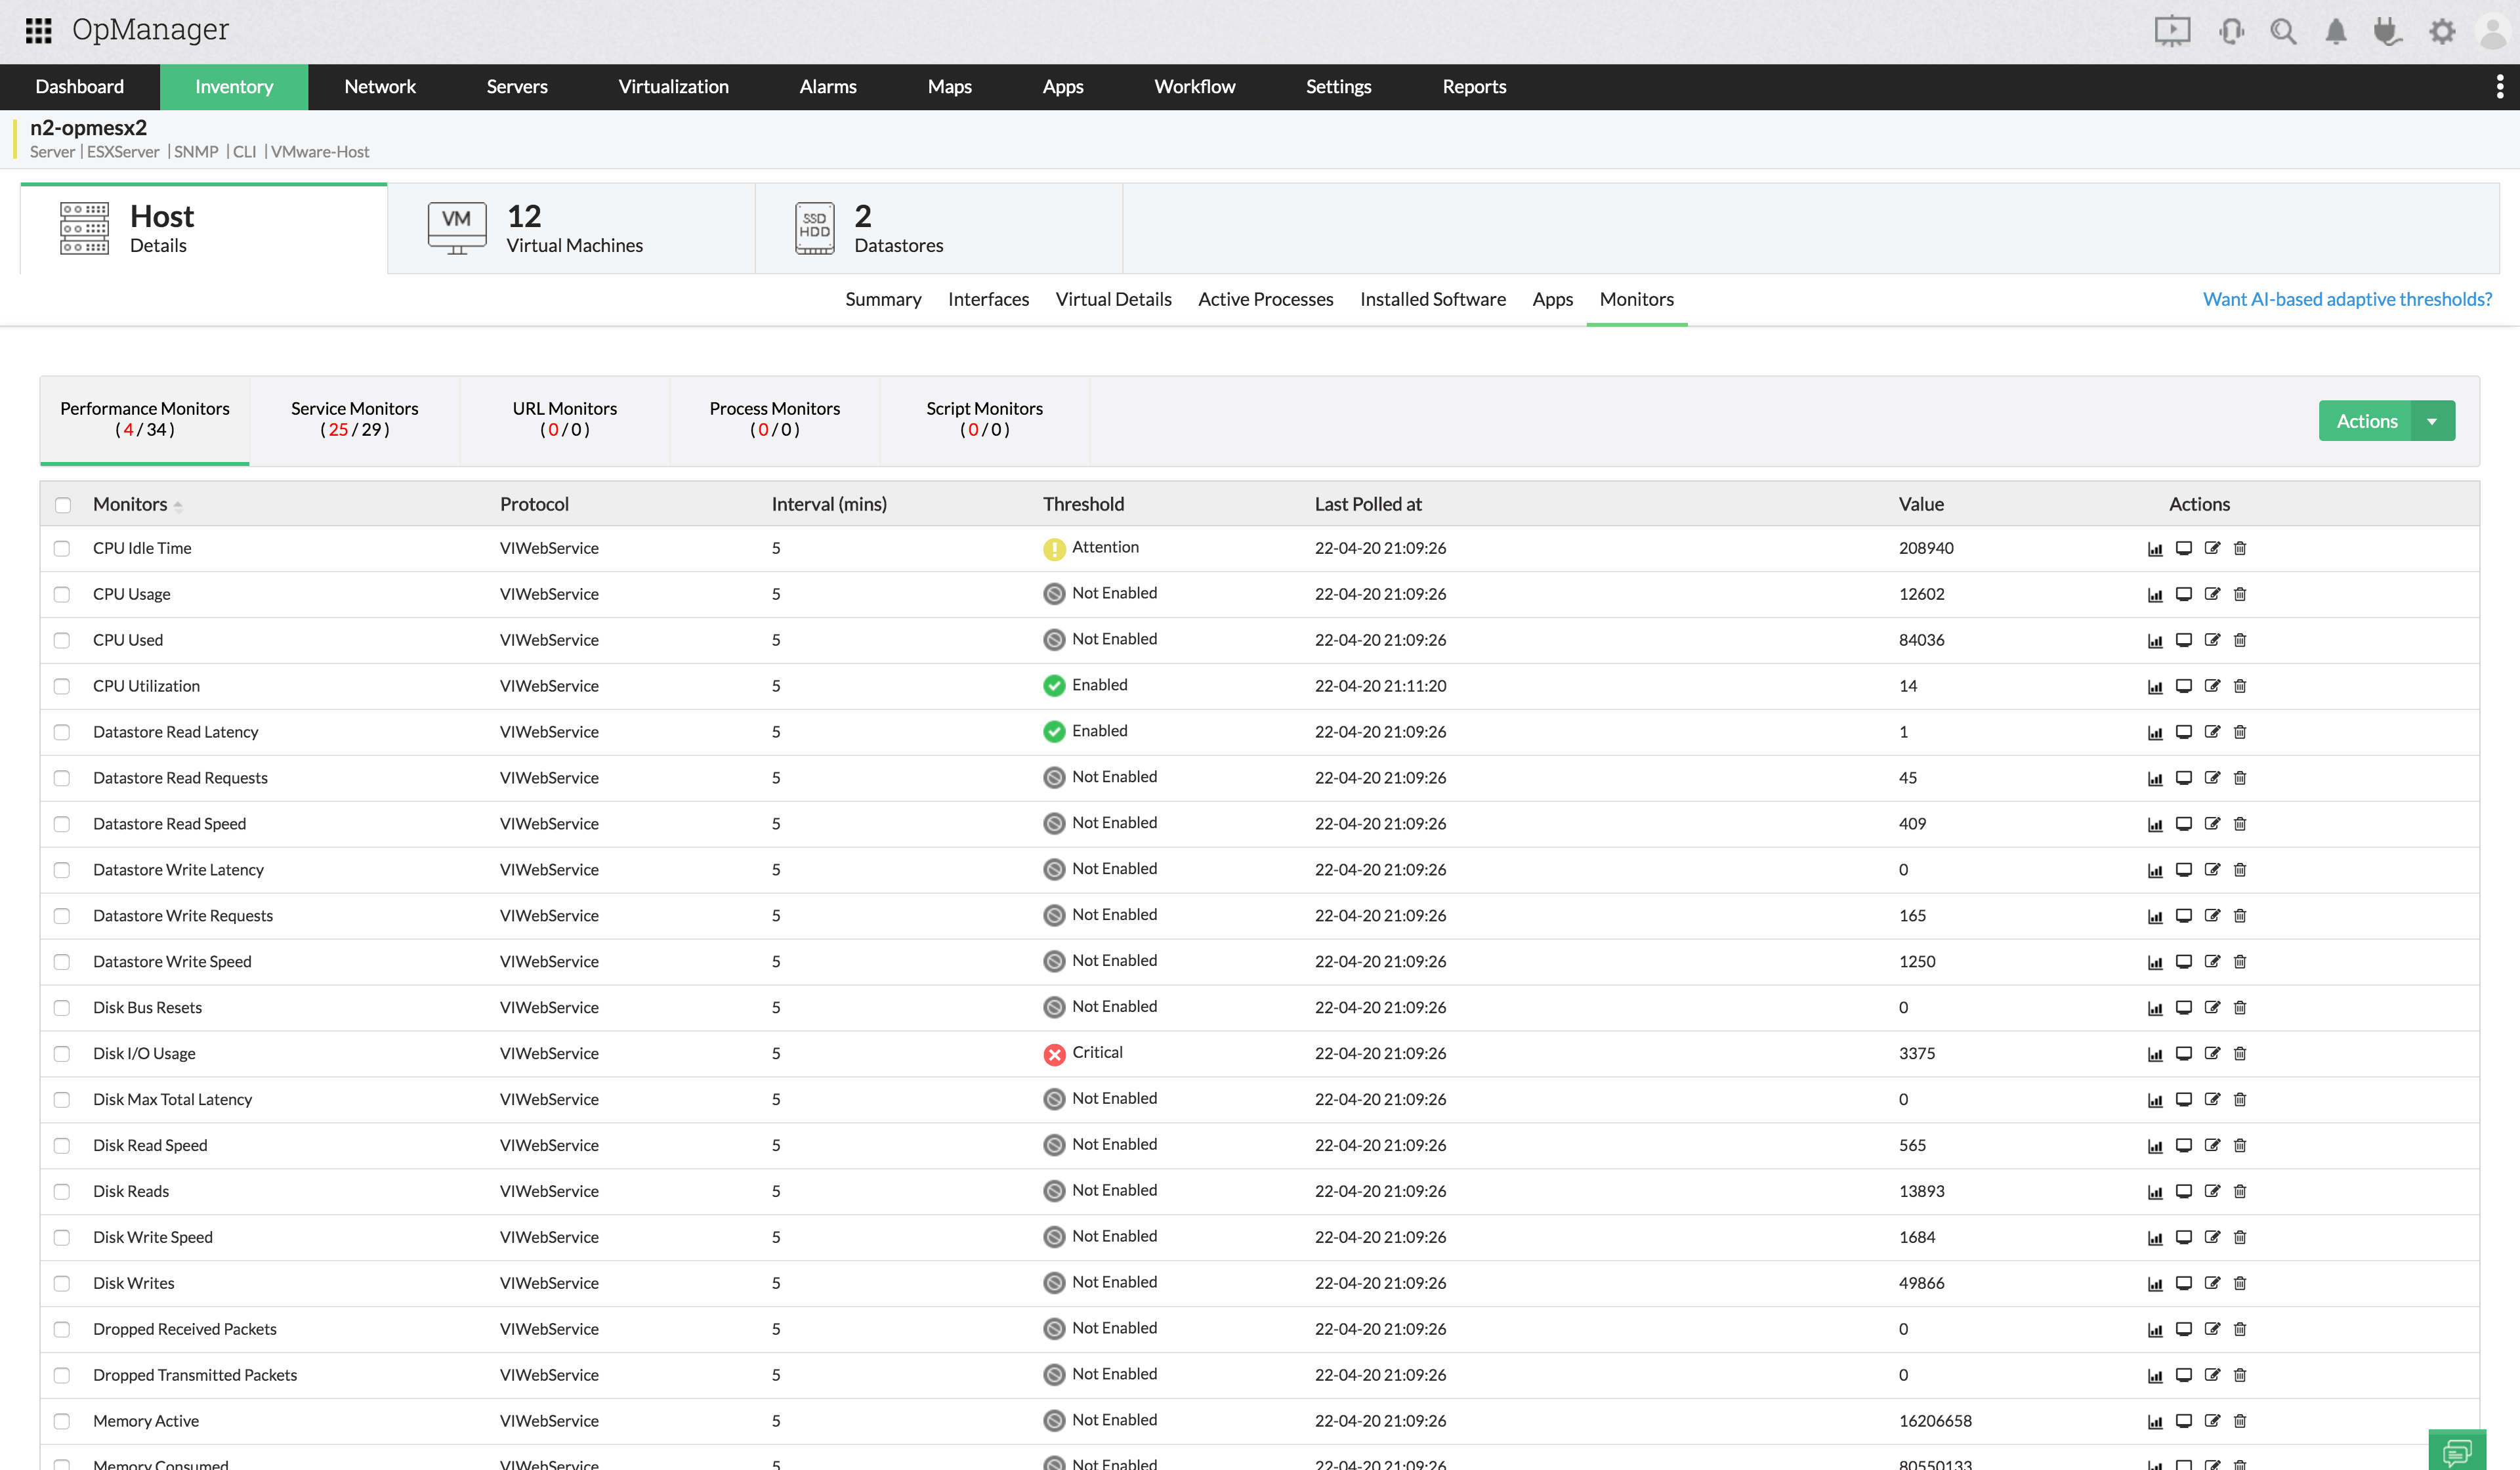
Task: Test the Datastore Read Latency monitor
Action: [x=2184, y=732]
